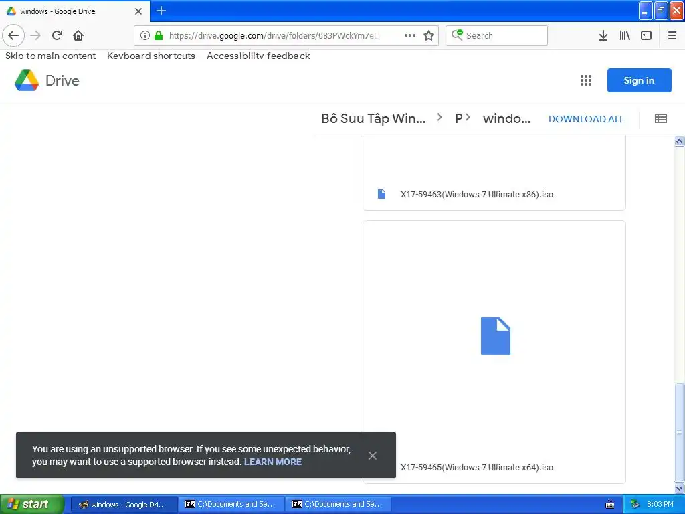Click Skip to main content link
The height and width of the screenshot is (514, 685).
click(50, 56)
